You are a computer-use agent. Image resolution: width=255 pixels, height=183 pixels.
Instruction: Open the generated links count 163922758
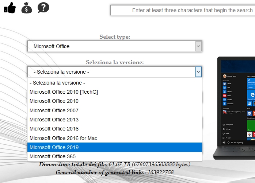pyautogui.click(x=160, y=172)
